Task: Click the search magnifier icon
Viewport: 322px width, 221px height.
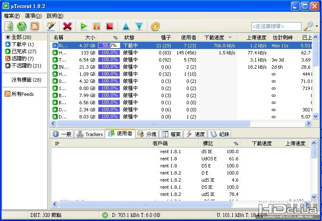Action: pyautogui.click(x=309, y=26)
